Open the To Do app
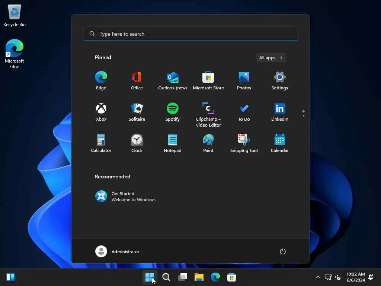Viewport: 381px width, 286px height. [x=244, y=112]
